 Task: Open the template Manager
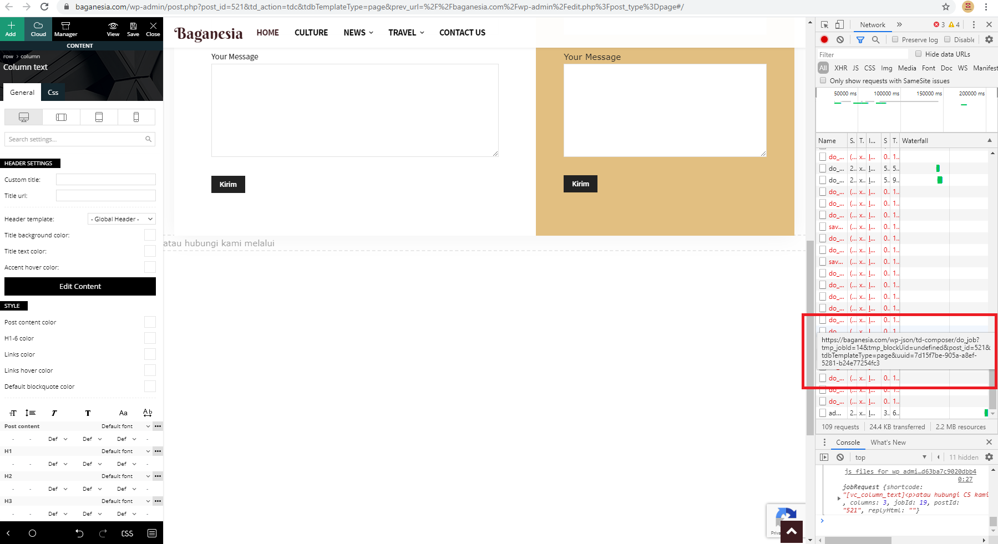tap(65, 29)
